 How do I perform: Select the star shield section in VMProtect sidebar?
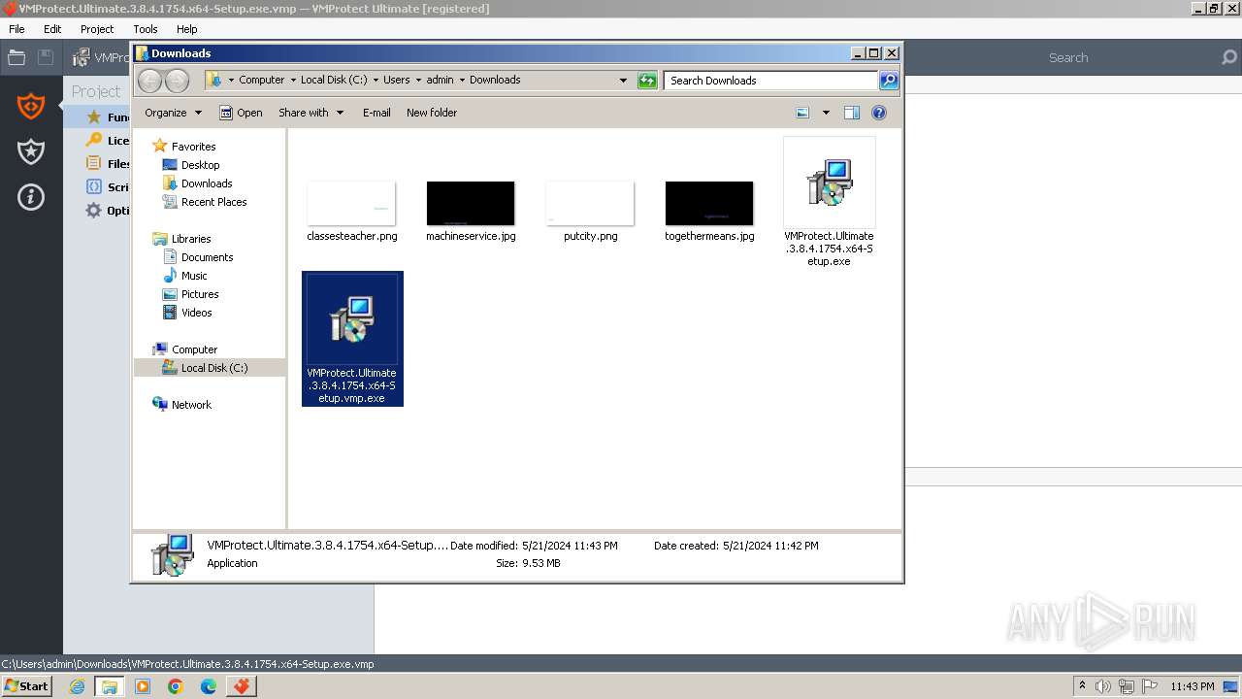coord(31,151)
